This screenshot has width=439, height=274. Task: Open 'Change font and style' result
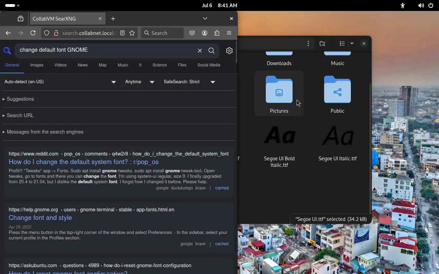coord(40,218)
